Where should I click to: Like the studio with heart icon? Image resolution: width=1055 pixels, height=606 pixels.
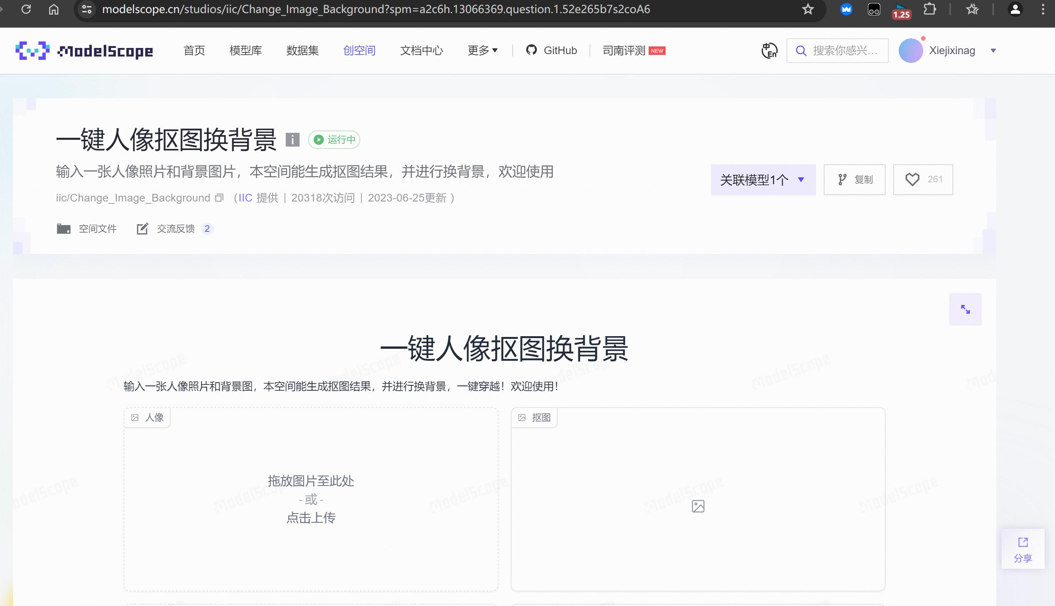tap(912, 179)
